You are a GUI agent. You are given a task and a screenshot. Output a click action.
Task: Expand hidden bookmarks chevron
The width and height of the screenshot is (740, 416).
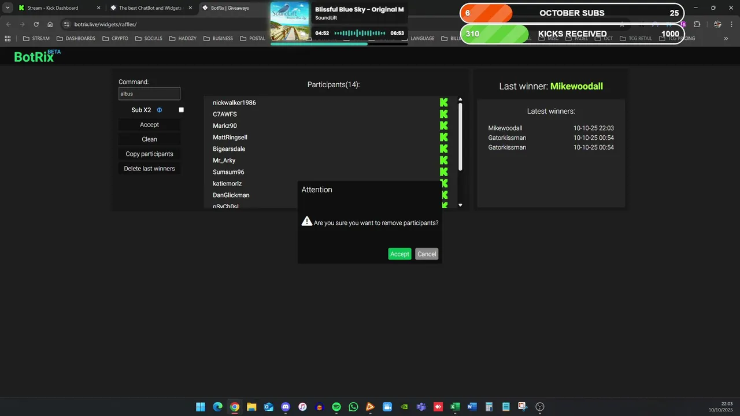tap(726, 38)
